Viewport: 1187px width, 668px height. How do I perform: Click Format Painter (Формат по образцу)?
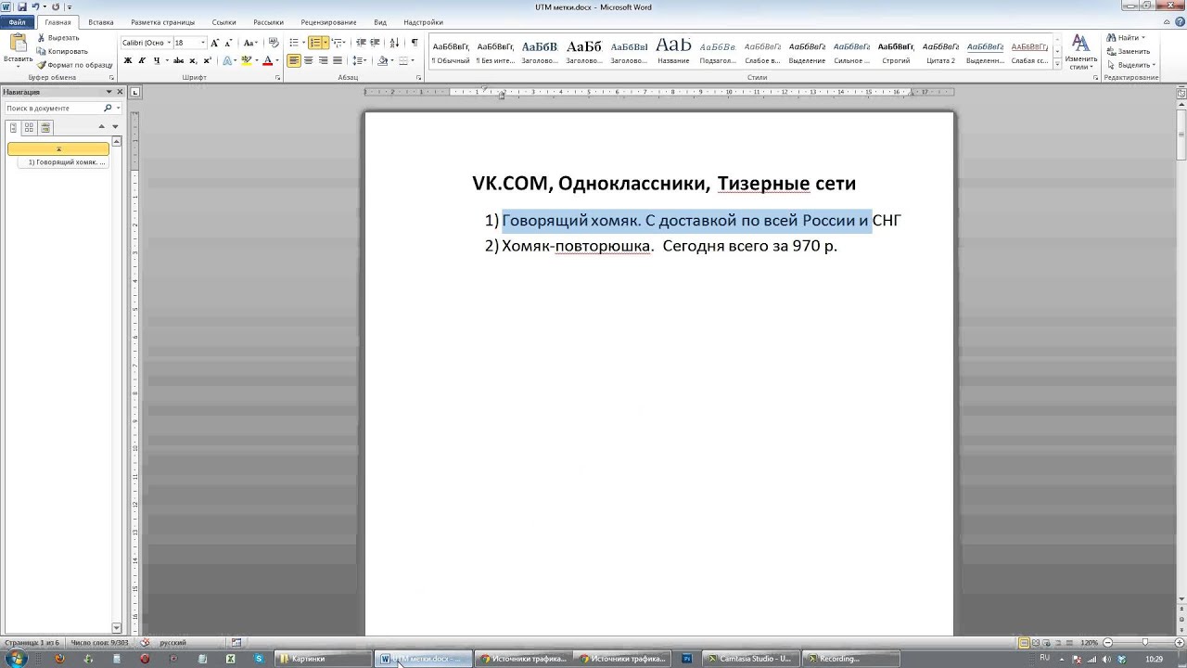click(x=75, y=65)
